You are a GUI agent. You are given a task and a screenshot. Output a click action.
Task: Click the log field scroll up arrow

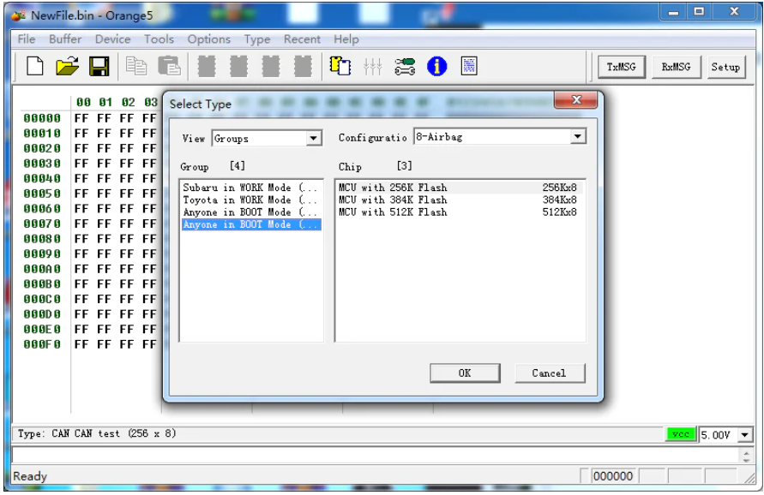click(747, 451)
